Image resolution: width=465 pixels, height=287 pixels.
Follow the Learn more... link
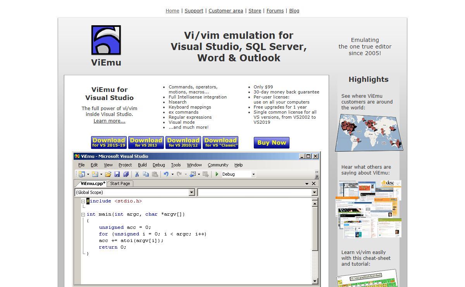point(109,121)
